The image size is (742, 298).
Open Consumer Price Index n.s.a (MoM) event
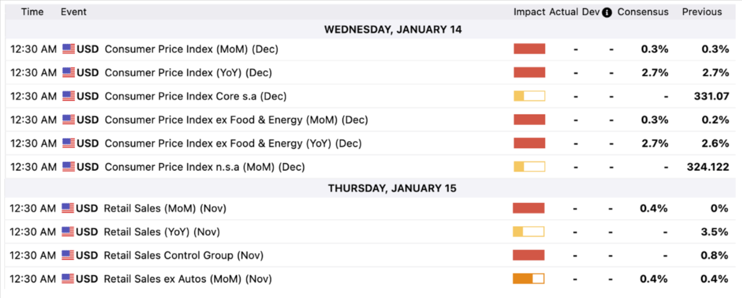point(205,167)
